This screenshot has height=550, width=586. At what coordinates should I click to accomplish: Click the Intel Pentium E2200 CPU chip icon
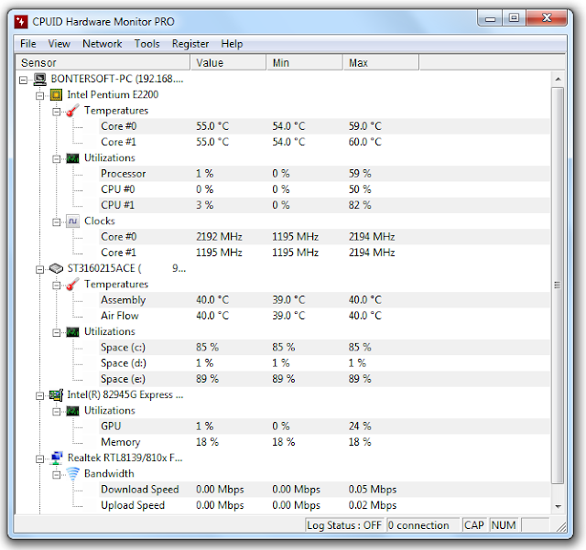click(56, 95)
